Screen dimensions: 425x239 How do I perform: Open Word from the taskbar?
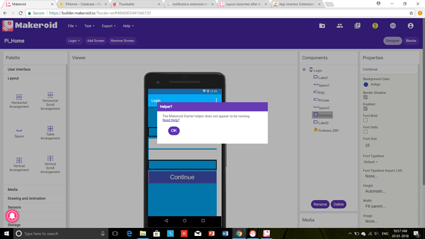(225, 233)
